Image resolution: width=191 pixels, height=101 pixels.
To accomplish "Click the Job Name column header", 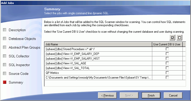I will 98,44.
